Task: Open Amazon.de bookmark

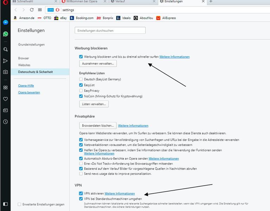Action: point(24,18)
